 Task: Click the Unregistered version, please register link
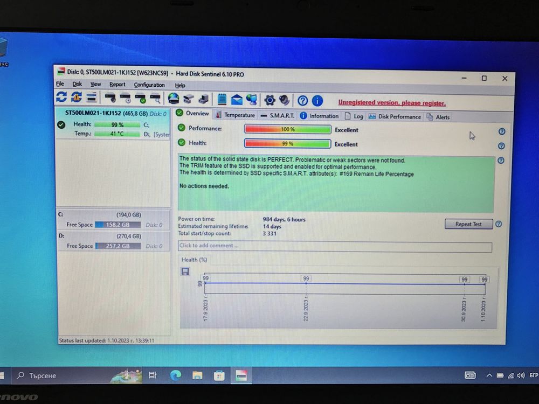pyautogui.click(x=391, y=103)
